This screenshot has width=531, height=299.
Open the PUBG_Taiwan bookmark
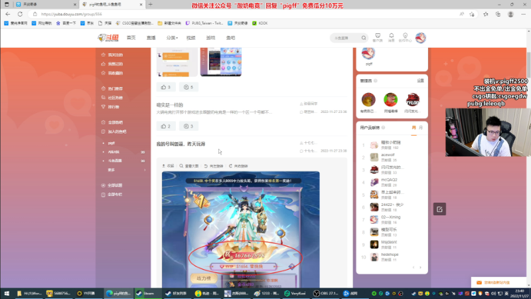204,23
